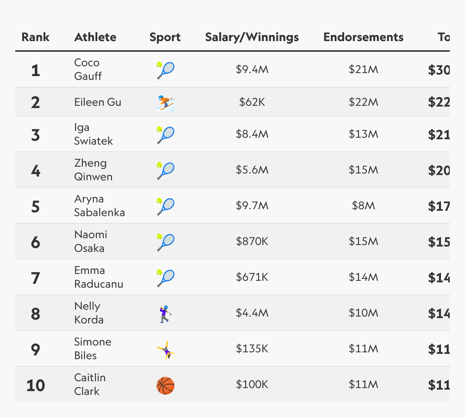Click Aryna Sabalenka's $9.7M salary cell
Viewport: 465px width, 417px height.
pos(252,206)
